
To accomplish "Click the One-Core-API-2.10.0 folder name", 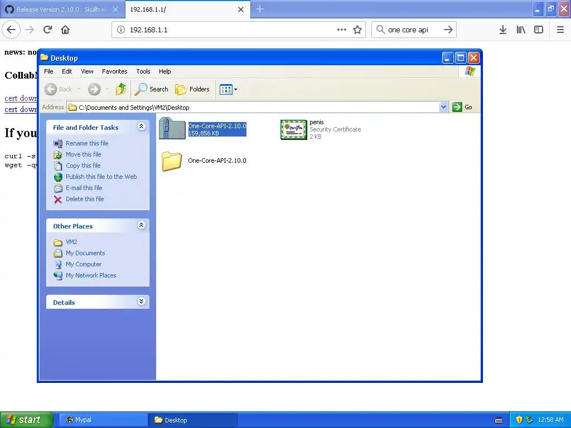I will [217, 160].
